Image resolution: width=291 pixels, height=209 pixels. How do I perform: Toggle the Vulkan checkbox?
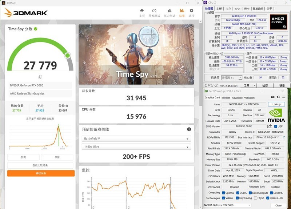(223, 198)
